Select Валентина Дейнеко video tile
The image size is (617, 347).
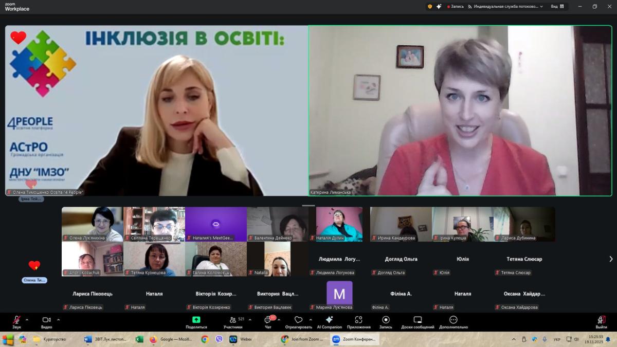278,224
